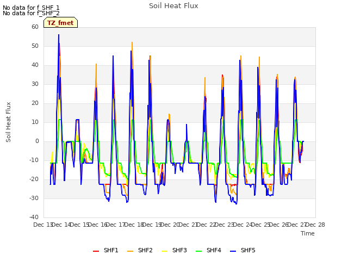
Task: Click the green SHF4 legend color marker
Action: (199, 251)
